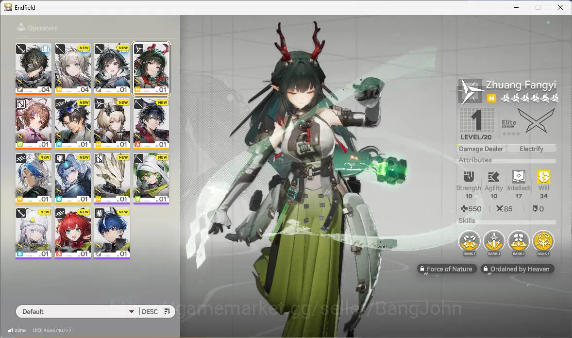
Task: Select the Damage Dealer tag
Action: point(481,149)
